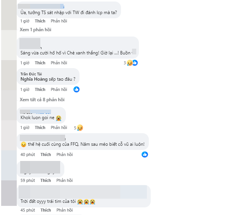This screenshot has width=239, height=215.
Task: Like the comment about TS sát nhập TW
Action: tap(40, 21)
